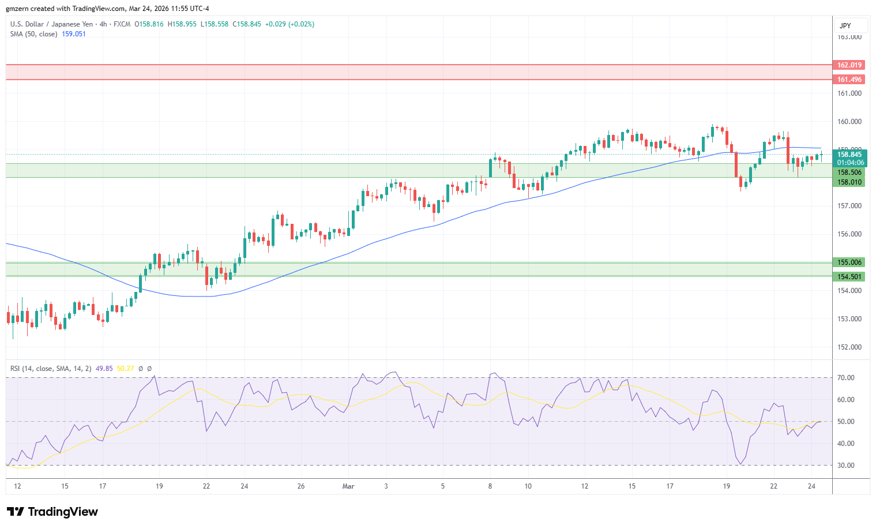This screenshot has height=529, width=876.
Task: Click the high price H158.955
Action: pos(182,24)
